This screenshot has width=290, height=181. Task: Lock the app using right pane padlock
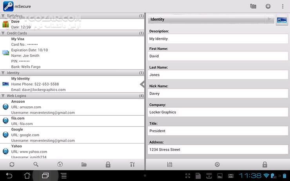point(265,165)
